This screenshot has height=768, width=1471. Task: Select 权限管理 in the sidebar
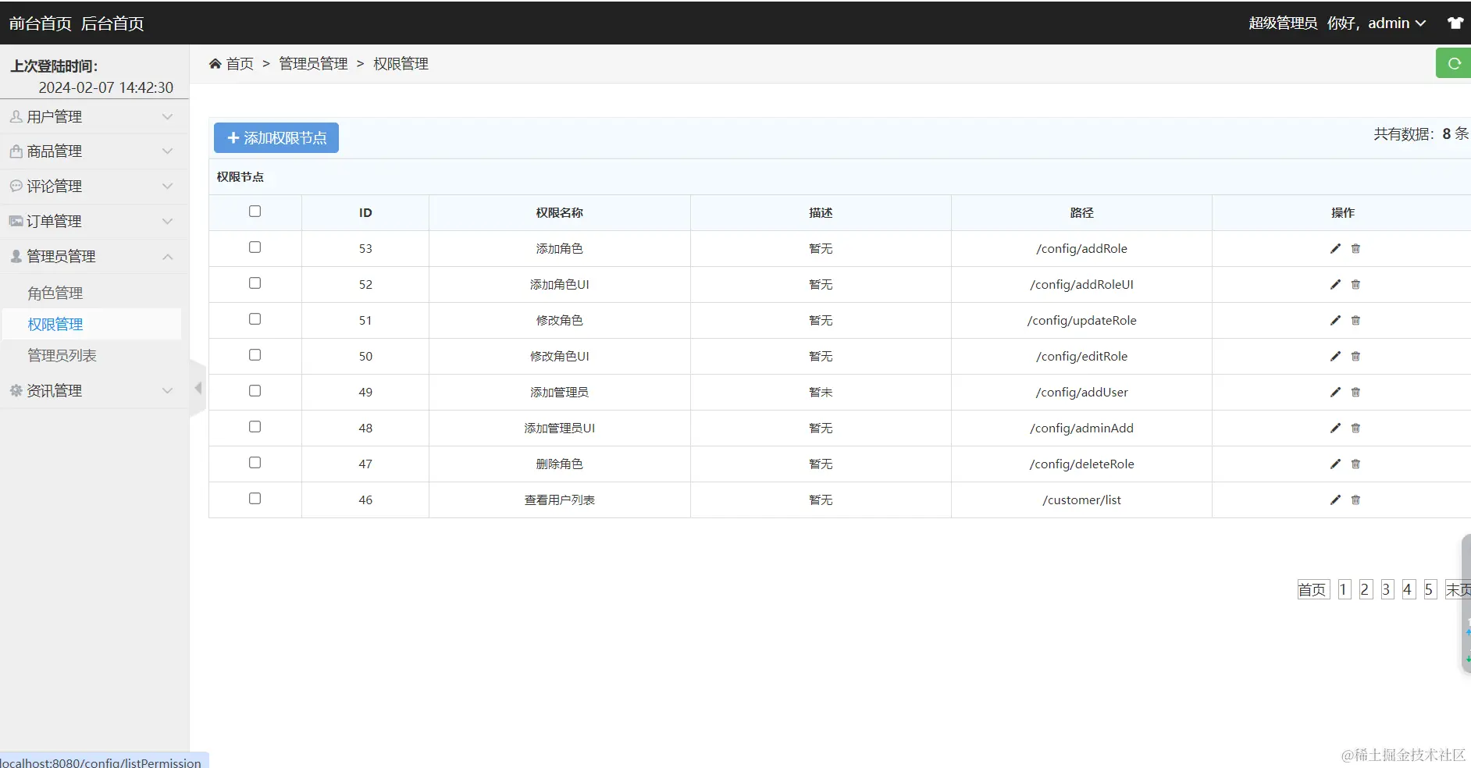click(x=55, y=325)
